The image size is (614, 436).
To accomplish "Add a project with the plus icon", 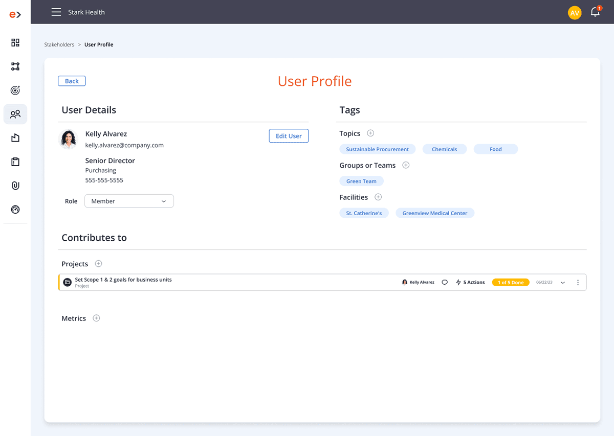I will pos(99,264).
